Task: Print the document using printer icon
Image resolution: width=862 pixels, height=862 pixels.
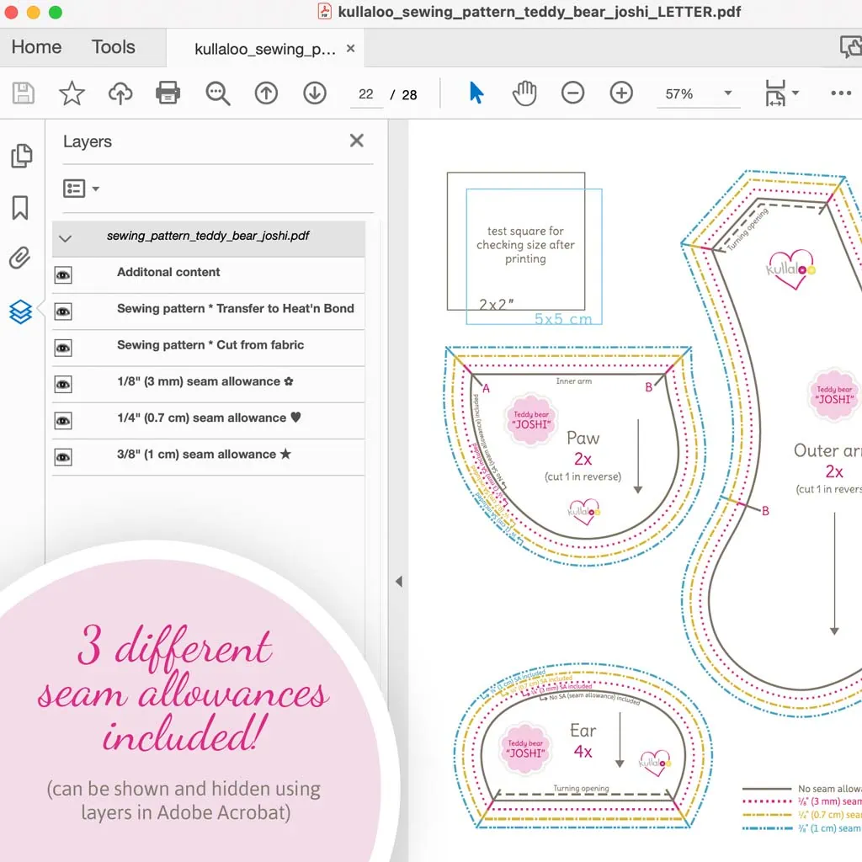Action: pyautogui.click(x=168, y=93)
